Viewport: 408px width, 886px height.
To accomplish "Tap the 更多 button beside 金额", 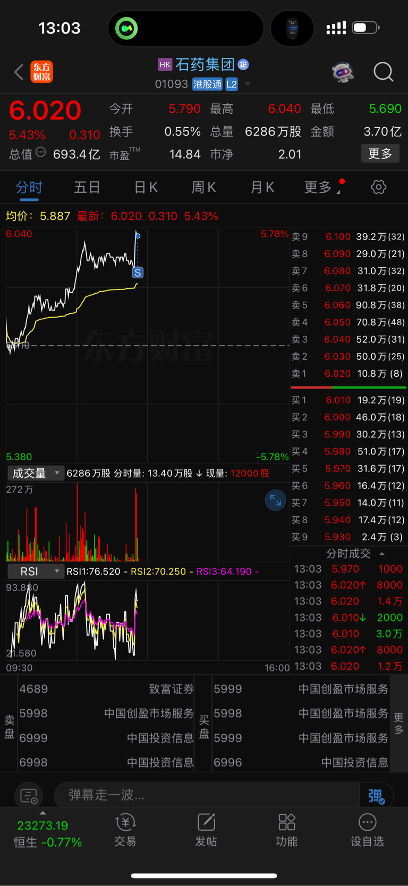I will [x=380, y=154].
